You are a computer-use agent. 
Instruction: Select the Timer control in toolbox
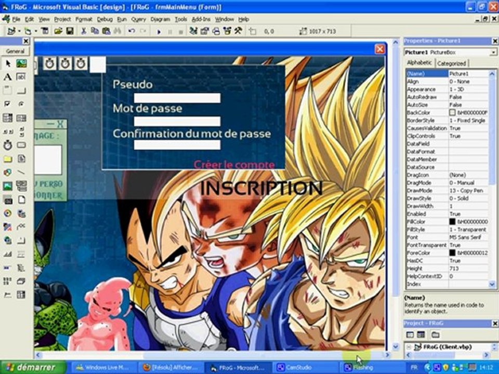coord(8,145)
